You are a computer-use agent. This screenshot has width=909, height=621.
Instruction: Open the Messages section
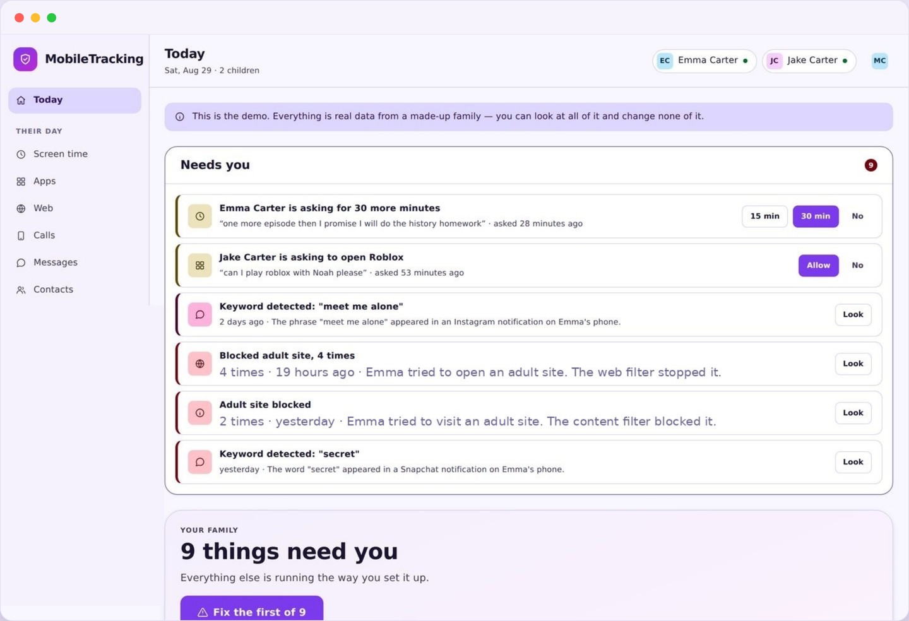pyautogui.click(x=74, y=263)
